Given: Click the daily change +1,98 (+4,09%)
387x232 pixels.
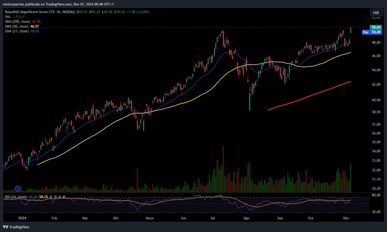Looking at the screenshot, I should 138,12.
